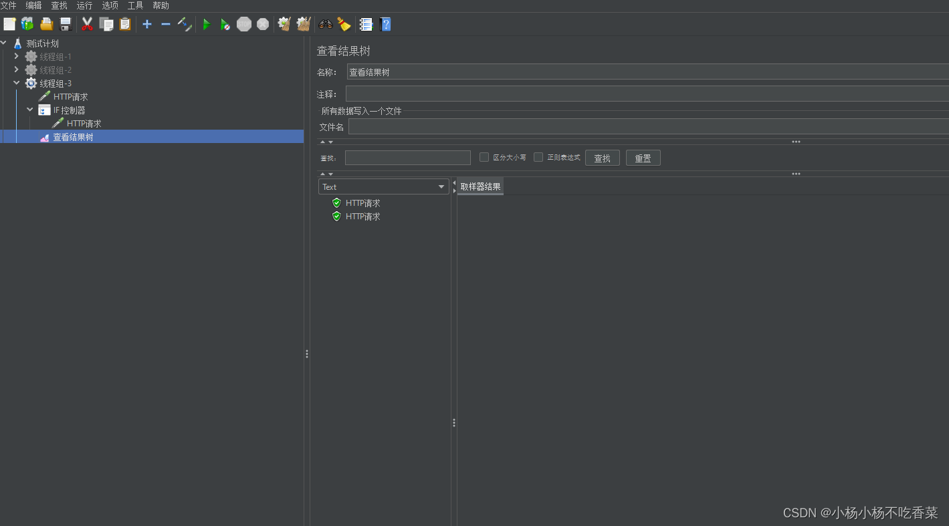Enable the 正则表达式 checkbox
This screenshot has width=949, height=526.
538,157
